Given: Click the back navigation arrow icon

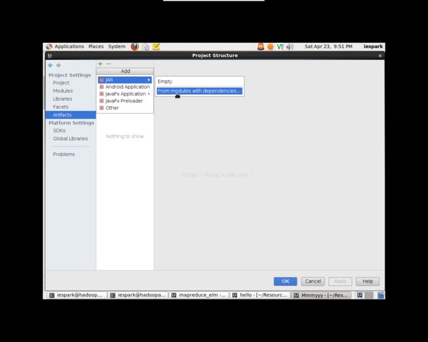Looking at the screenshot, I should (50, 65).
